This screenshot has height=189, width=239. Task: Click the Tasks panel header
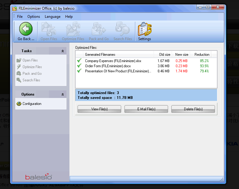point(41,51)
